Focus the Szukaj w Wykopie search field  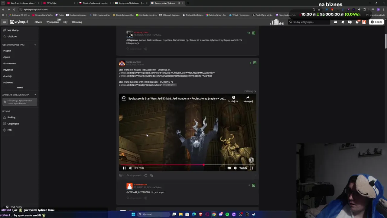308,22
